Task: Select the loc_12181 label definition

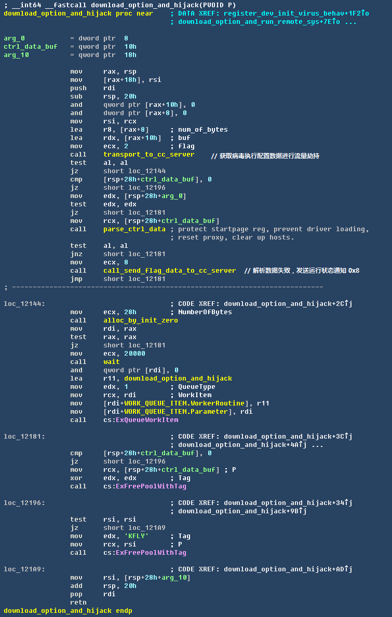Action: 24,437
